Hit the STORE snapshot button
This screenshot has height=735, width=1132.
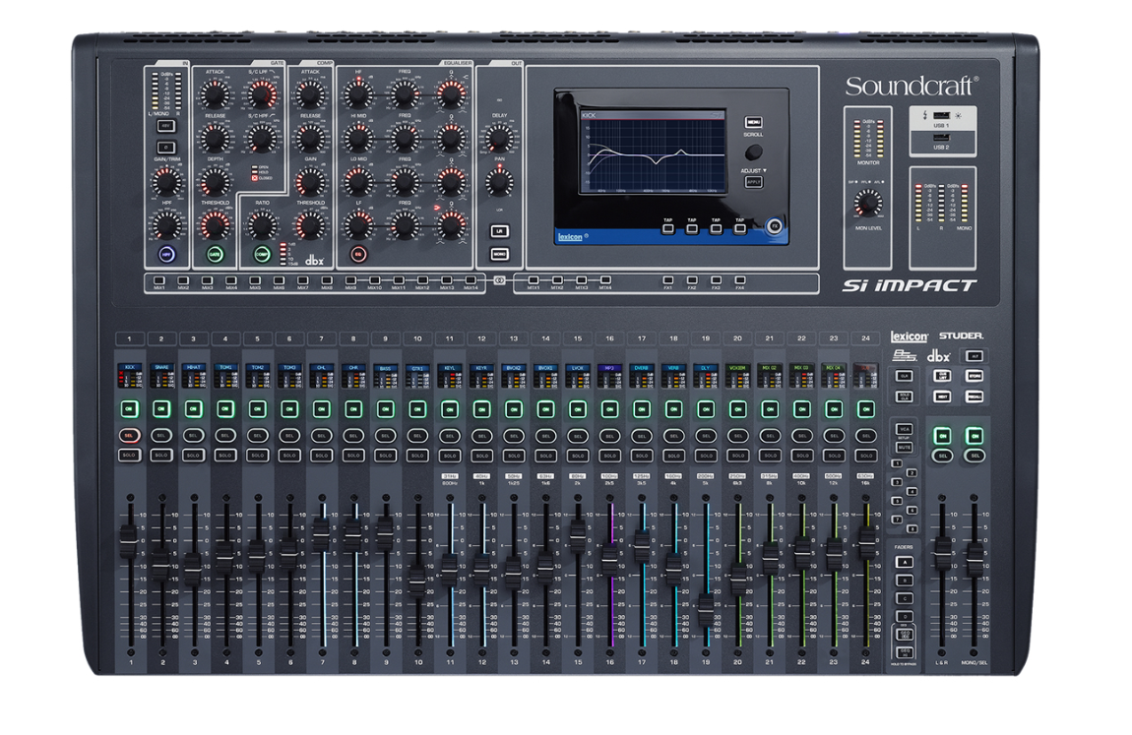974,376
